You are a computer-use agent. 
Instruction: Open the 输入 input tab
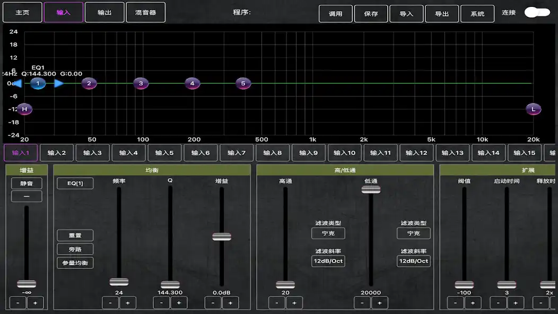(x=63, y=12)
